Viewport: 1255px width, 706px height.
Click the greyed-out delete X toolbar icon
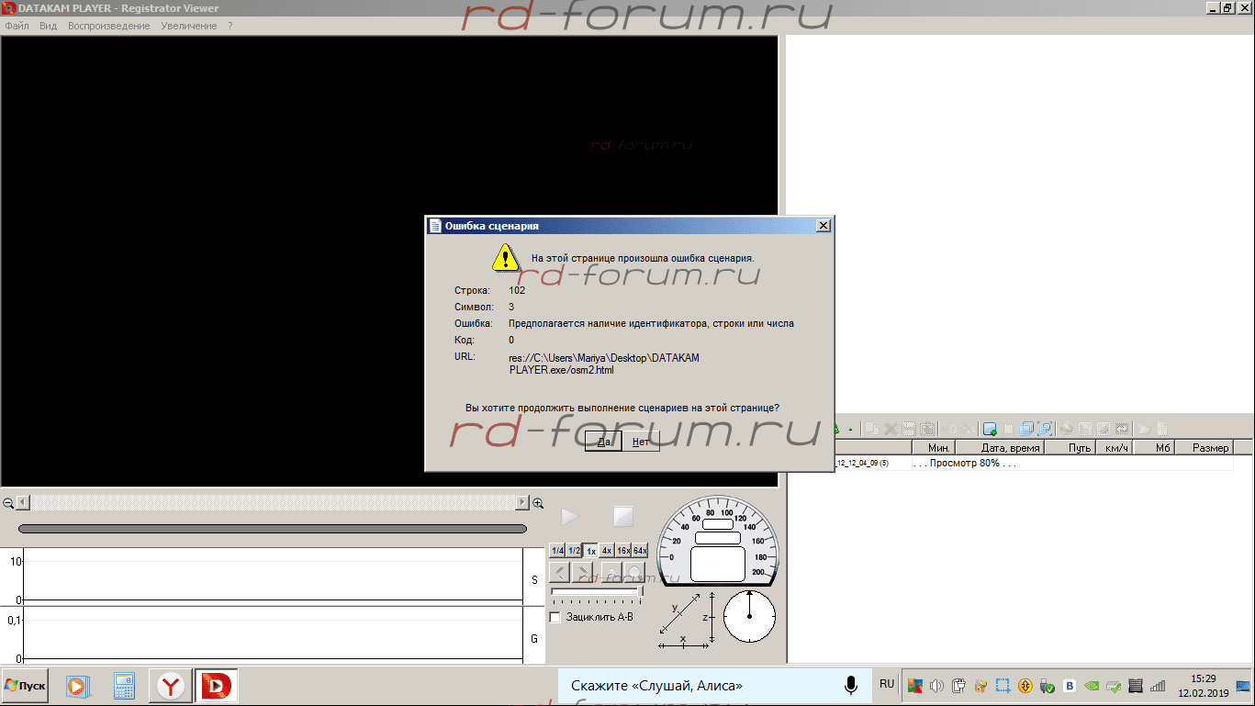pos(891,429)
